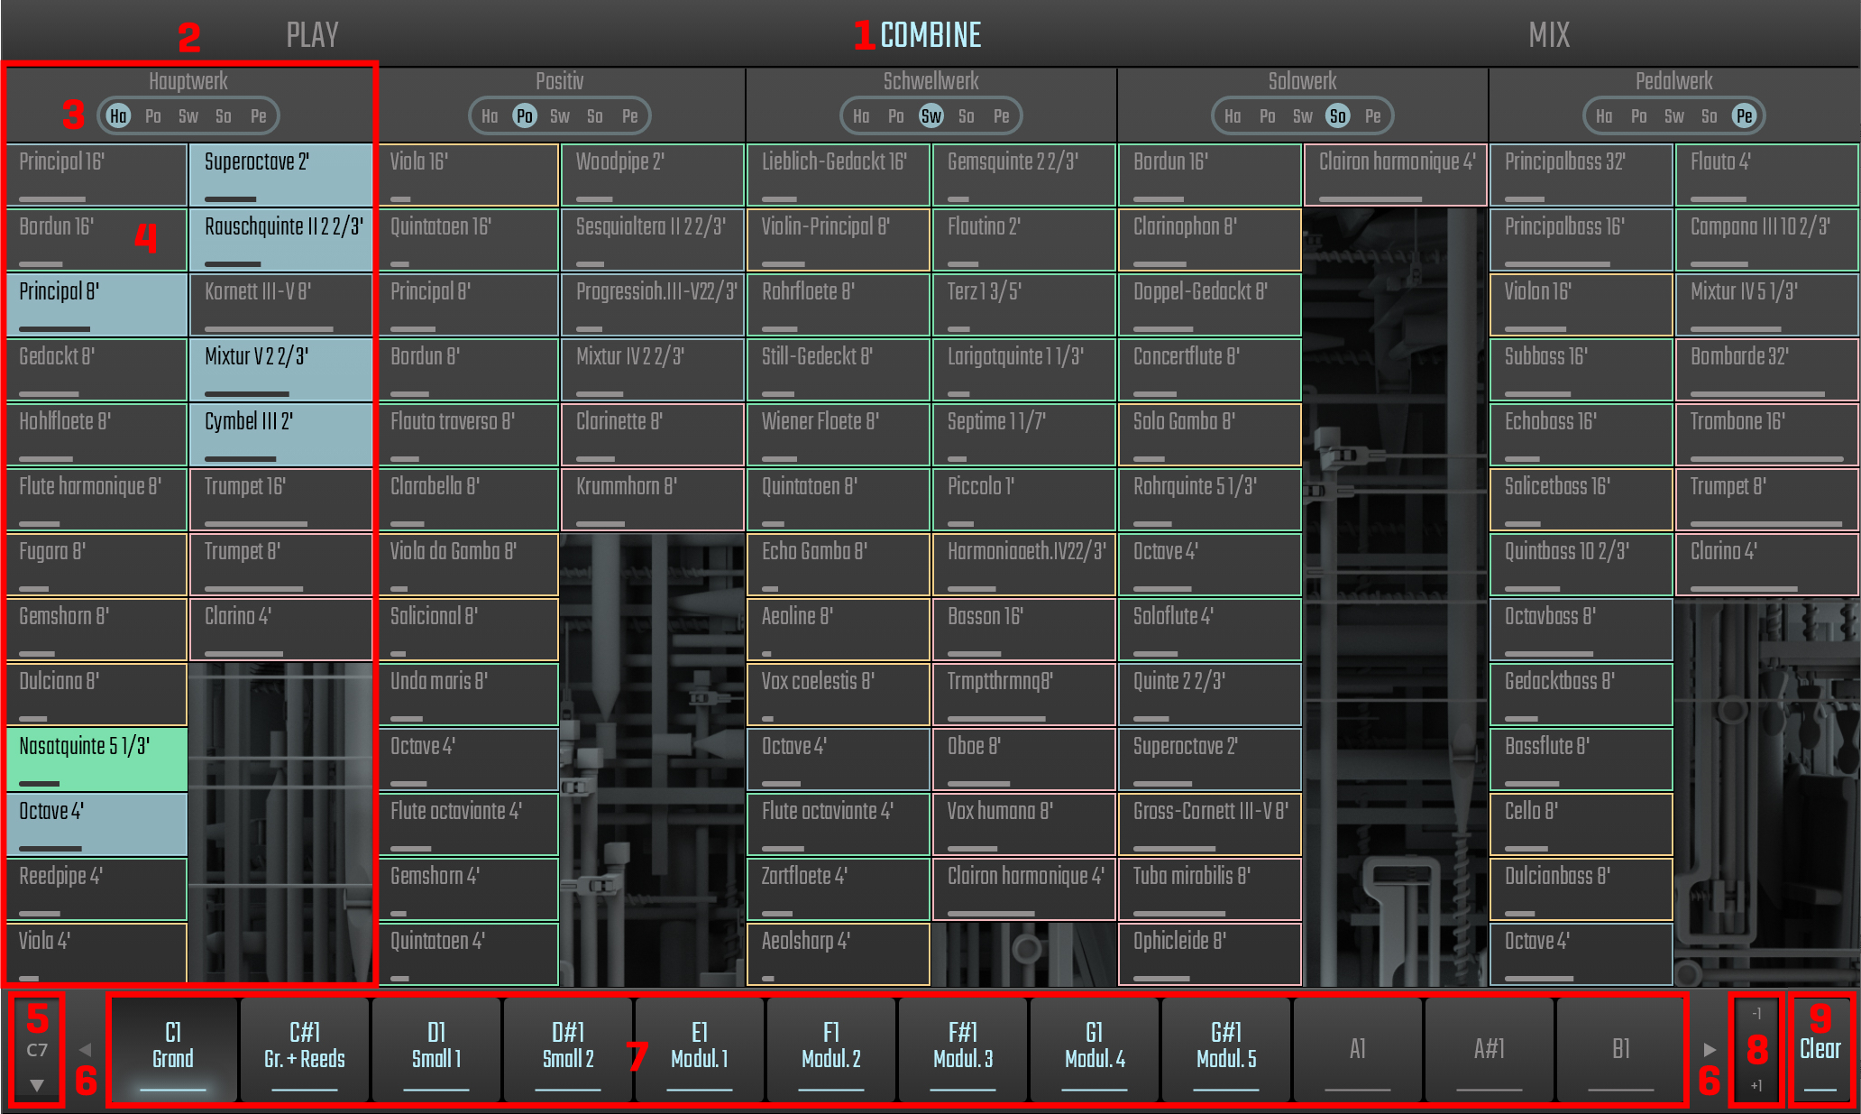Click the empty A#1 combination slot

click(x=1489, y=1049)
